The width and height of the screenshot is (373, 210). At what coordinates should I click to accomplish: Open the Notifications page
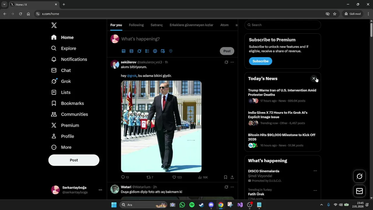pos(69,59)
